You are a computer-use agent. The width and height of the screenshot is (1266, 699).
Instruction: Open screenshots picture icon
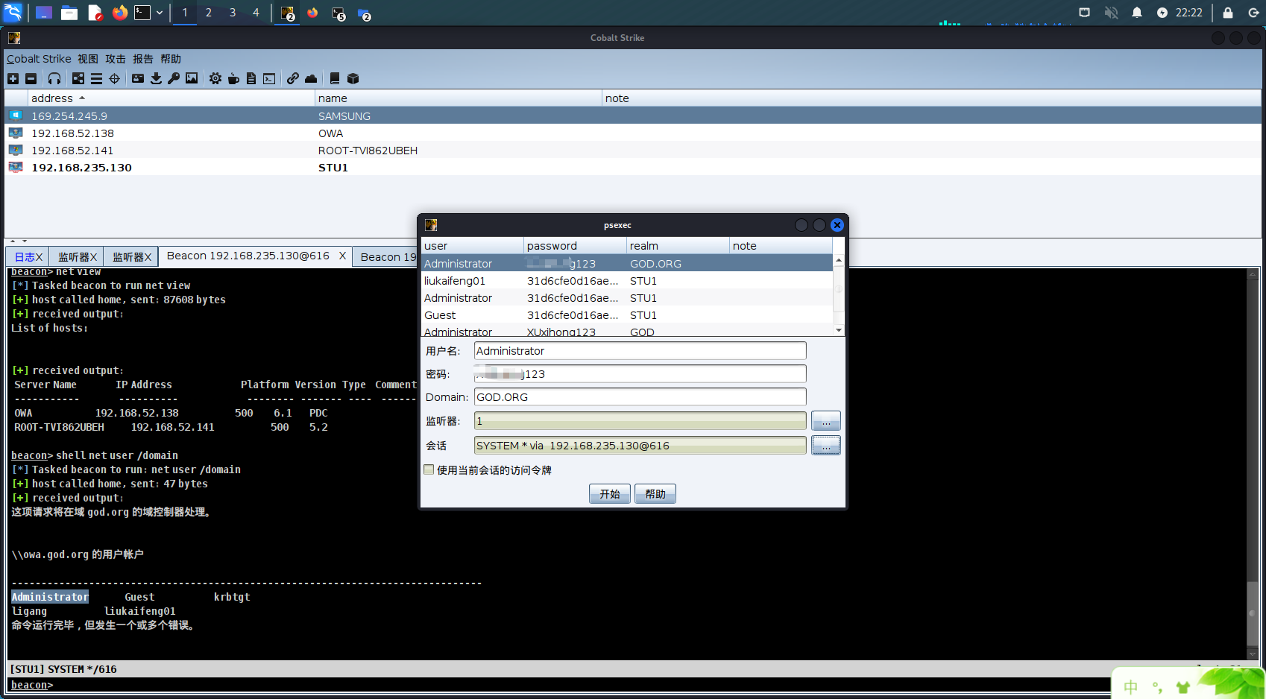(192, 78)
